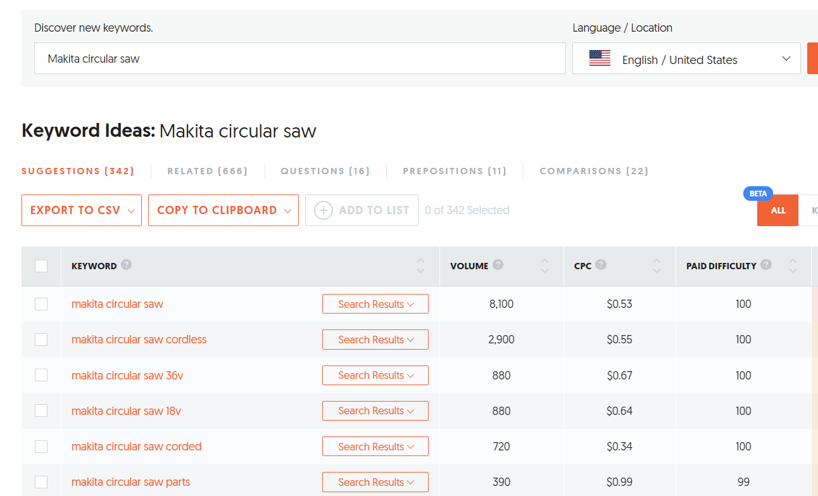Click the help icon beside CPC header
818x496 pixels.
click(x=601, y=265)
